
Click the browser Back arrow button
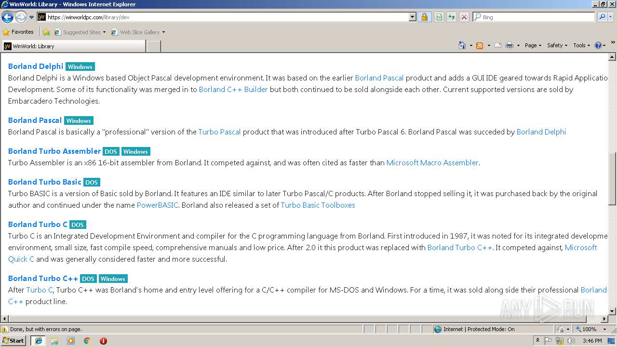pyautogui.click(x=7, y=17)
